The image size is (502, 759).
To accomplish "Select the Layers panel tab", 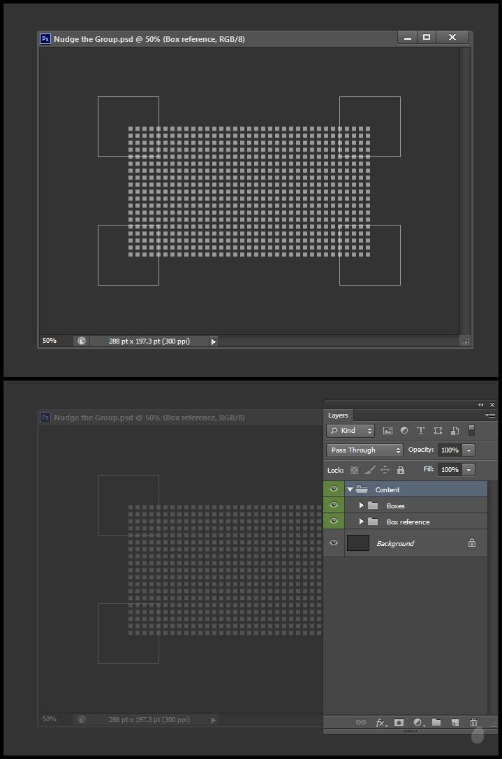I will click(338, 415).
